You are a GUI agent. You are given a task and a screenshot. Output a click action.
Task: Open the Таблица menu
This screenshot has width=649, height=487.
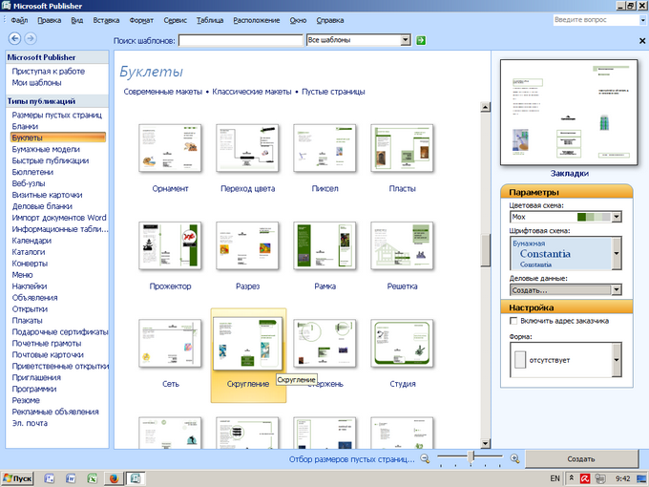(209, 19)
